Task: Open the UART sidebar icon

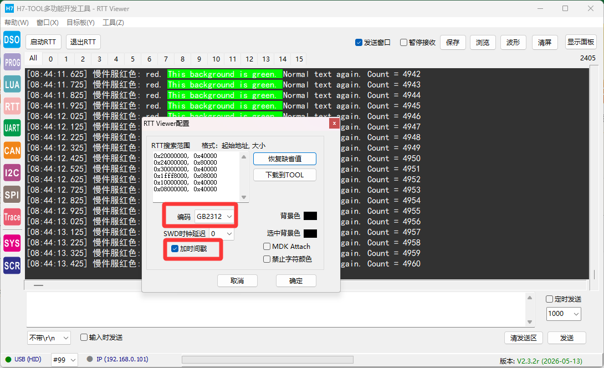Action: pyautogui.click(x=12, y=128)
